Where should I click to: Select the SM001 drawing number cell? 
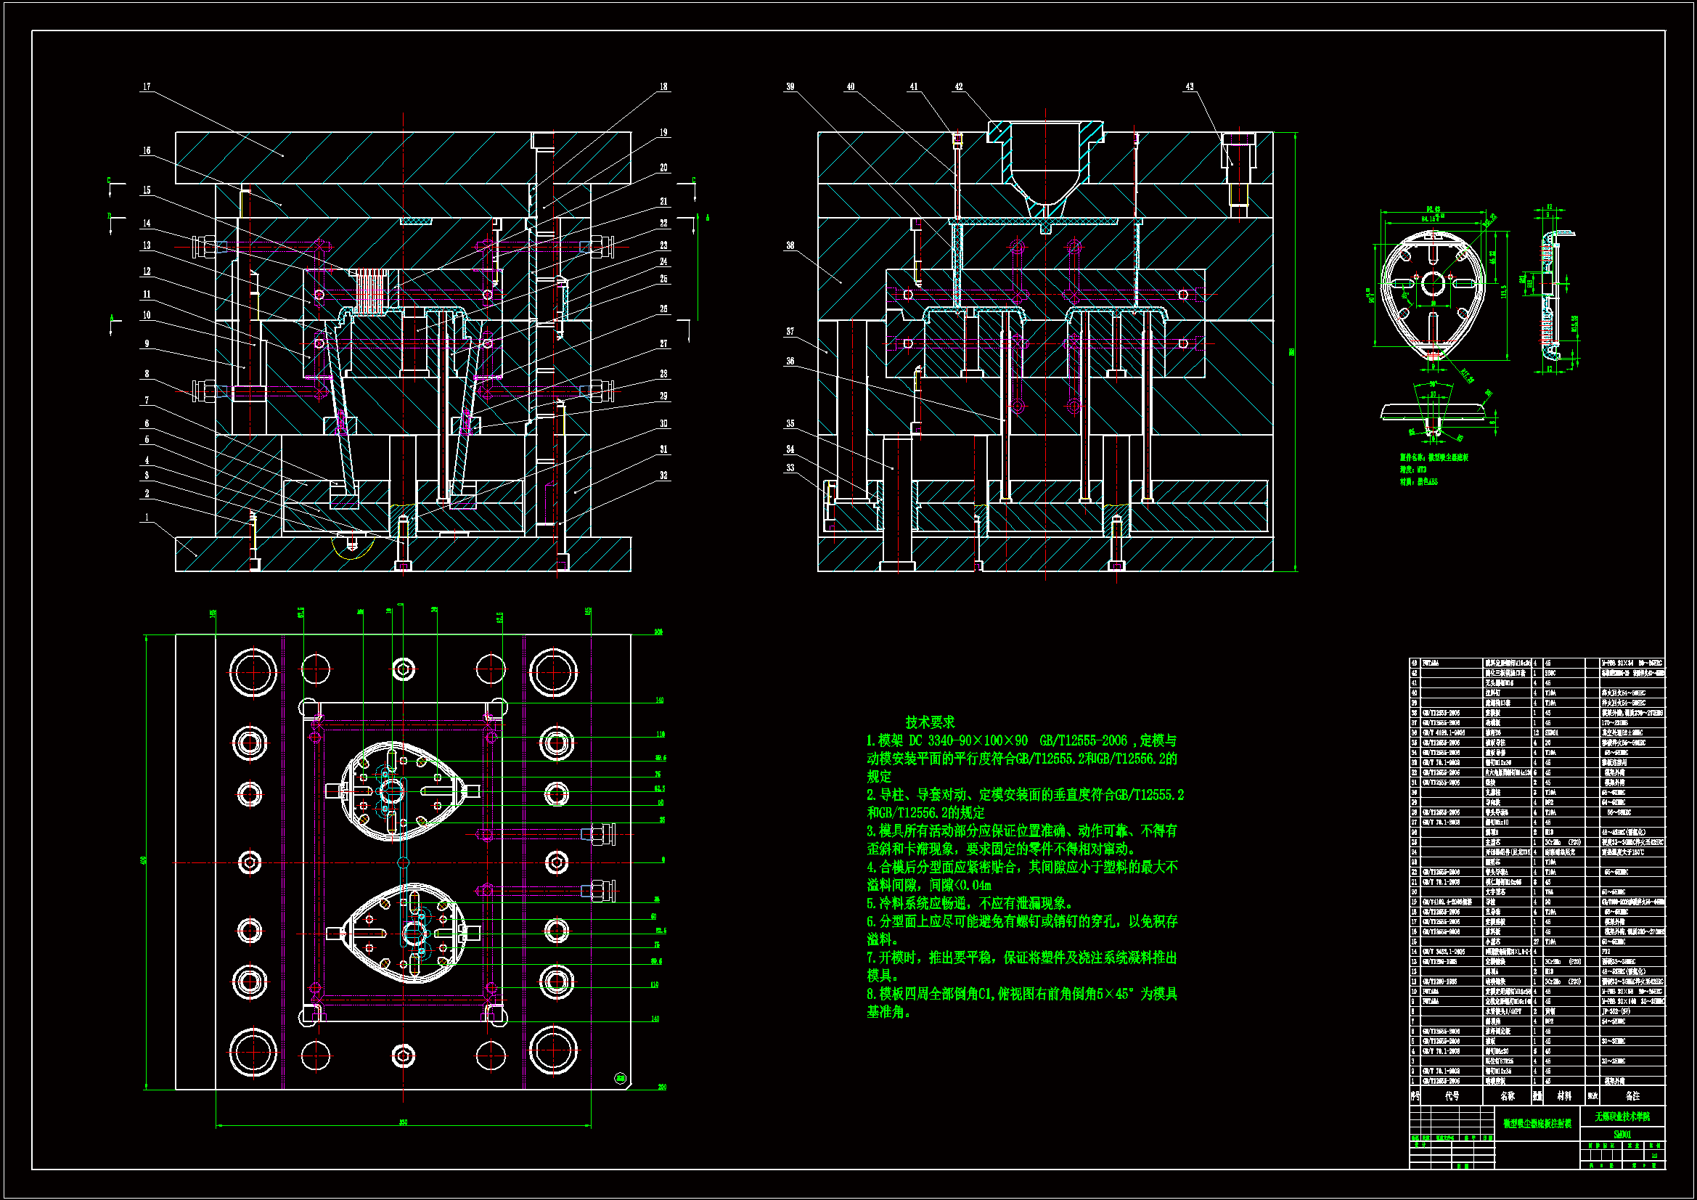[x=1622, y=1134]
